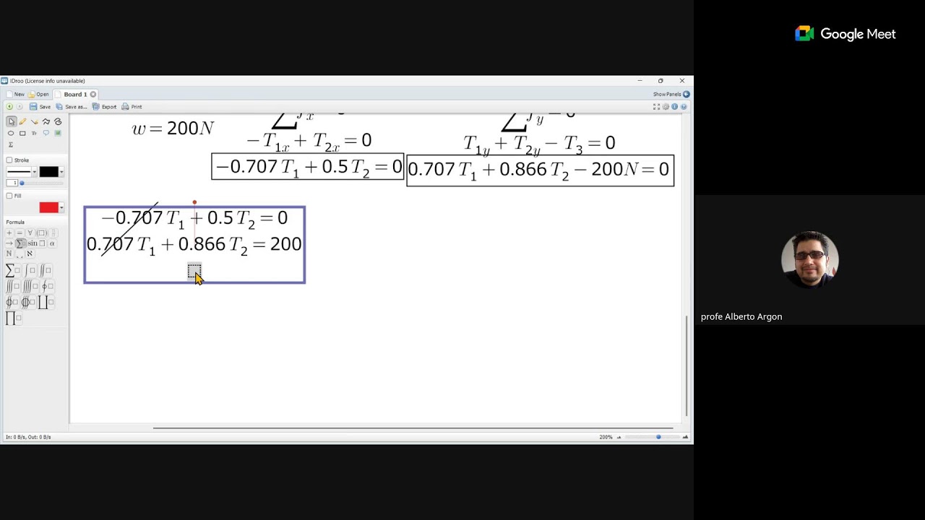
Task: Click the zoom in large mountain icon
Action: point(685,437)
